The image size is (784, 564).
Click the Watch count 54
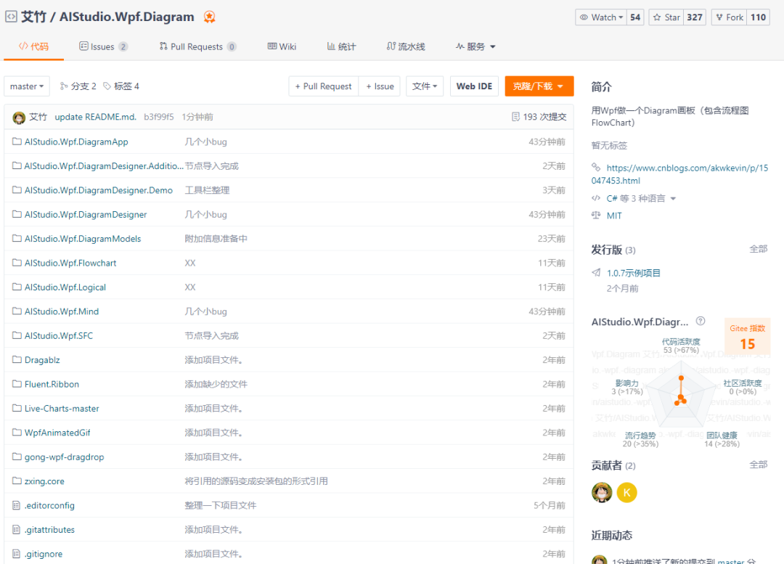point(635,17)
